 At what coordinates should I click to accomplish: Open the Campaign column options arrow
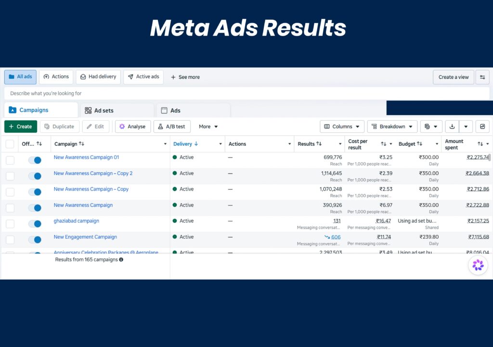165,144
